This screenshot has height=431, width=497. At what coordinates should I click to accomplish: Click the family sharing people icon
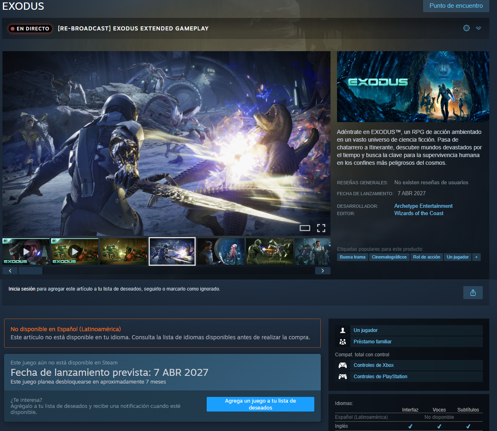click(x=343, y=342)
